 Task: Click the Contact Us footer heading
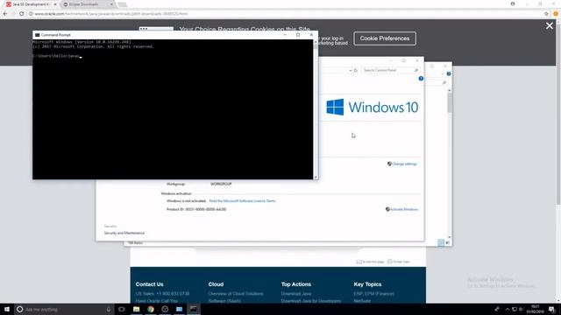click(149, 284)
